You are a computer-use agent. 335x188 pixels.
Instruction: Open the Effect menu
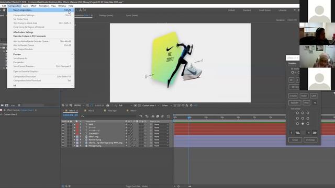33,6
